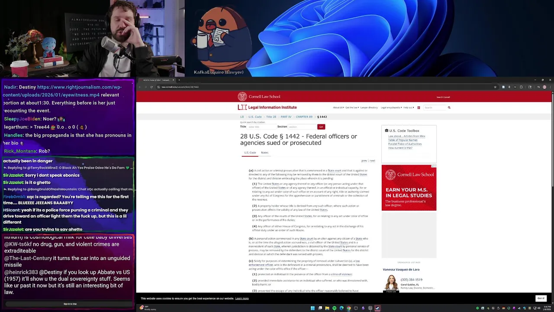Go to the next section link
Screen dimensions: 554x312
tap(372, 161)
